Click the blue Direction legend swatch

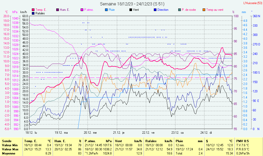pos(155,10)
